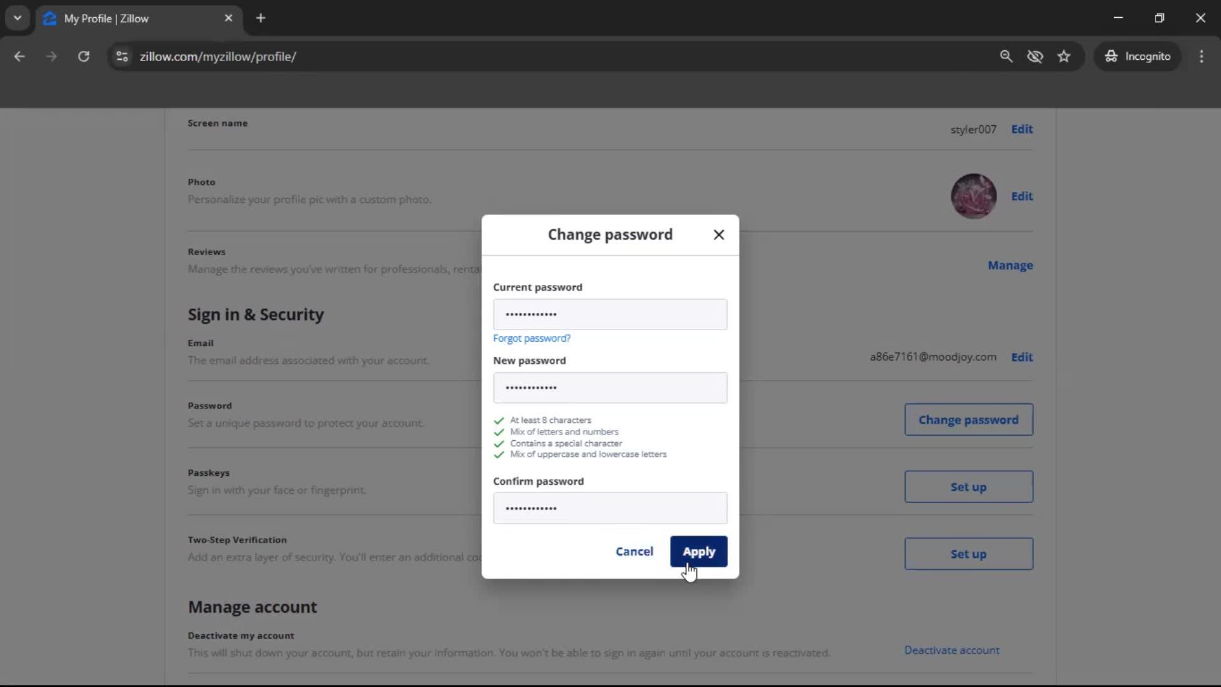1221x687 pixels.
Task: Reload the Zillow profile page
Action: (x=83, y=57)
